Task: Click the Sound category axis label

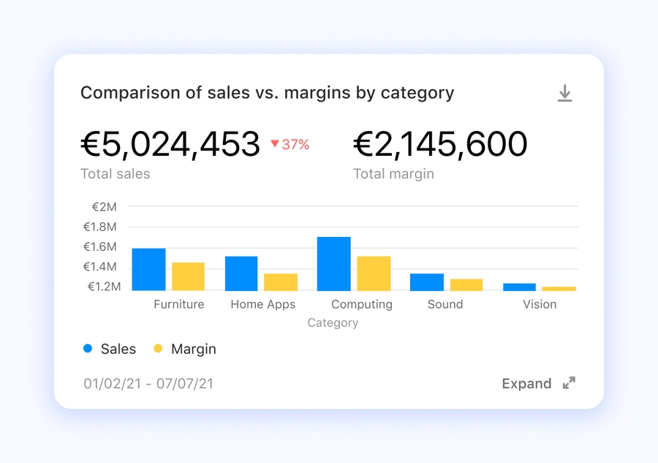Action: [445, 304]
